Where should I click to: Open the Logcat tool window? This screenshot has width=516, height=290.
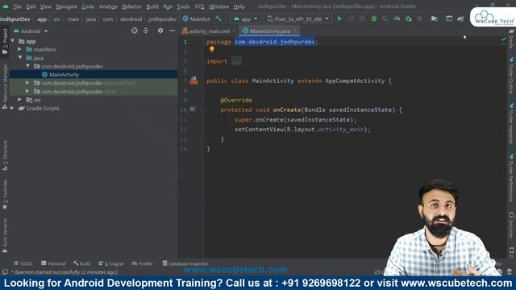tap(111, 263)
